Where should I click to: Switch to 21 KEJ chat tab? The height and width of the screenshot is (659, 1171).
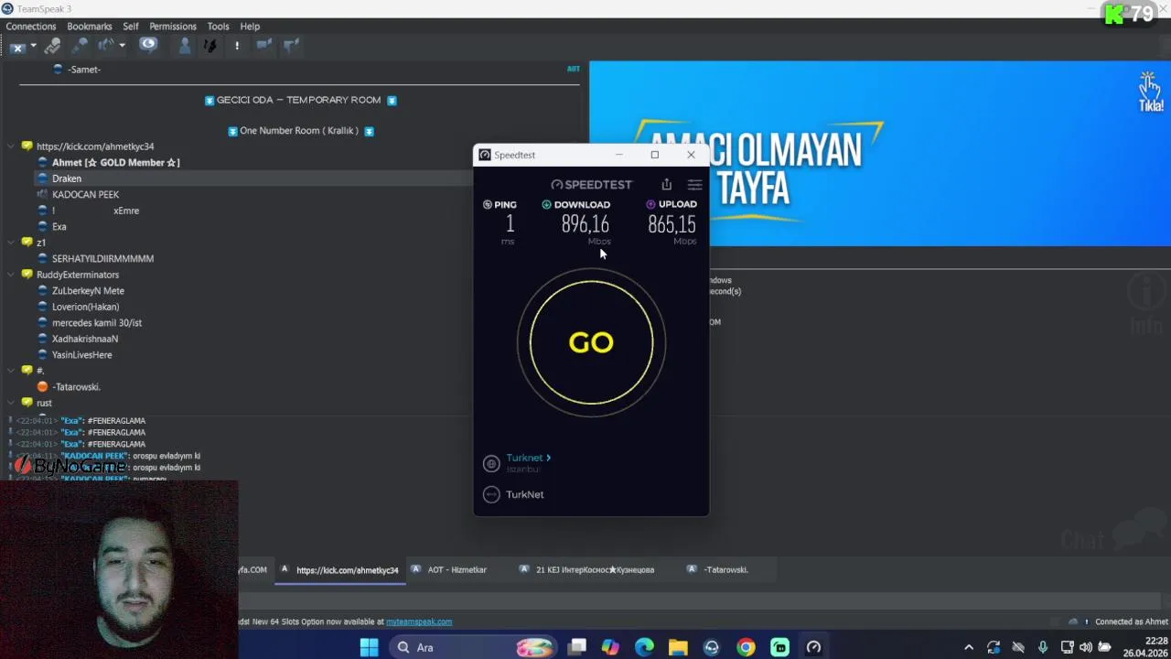[595, 570]
